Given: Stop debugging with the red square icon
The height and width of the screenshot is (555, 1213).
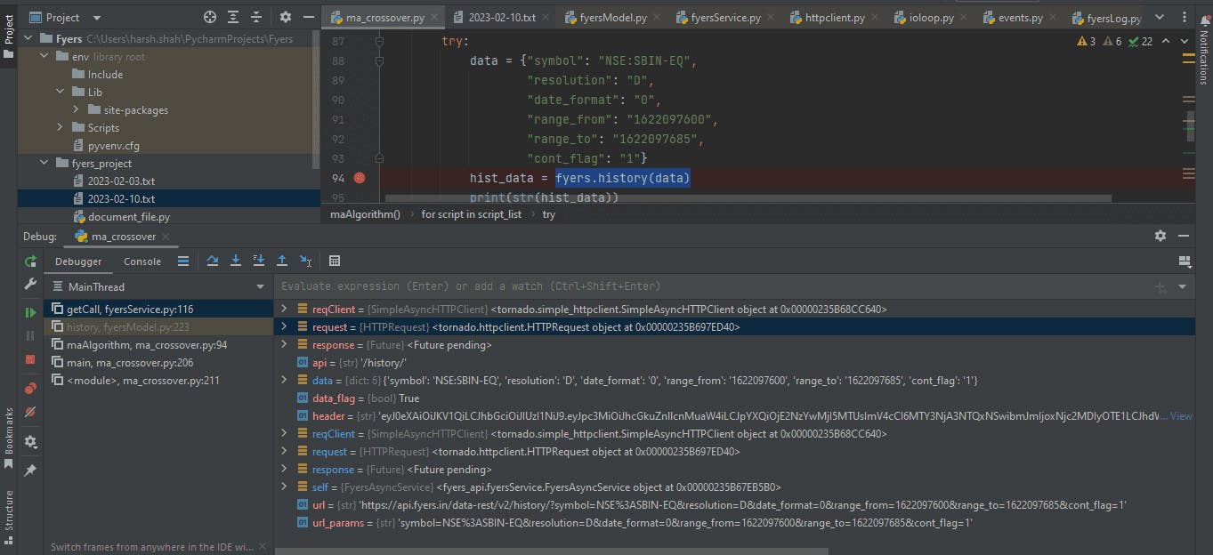Looking at the screenshot, I should click(x=30, y=359).
